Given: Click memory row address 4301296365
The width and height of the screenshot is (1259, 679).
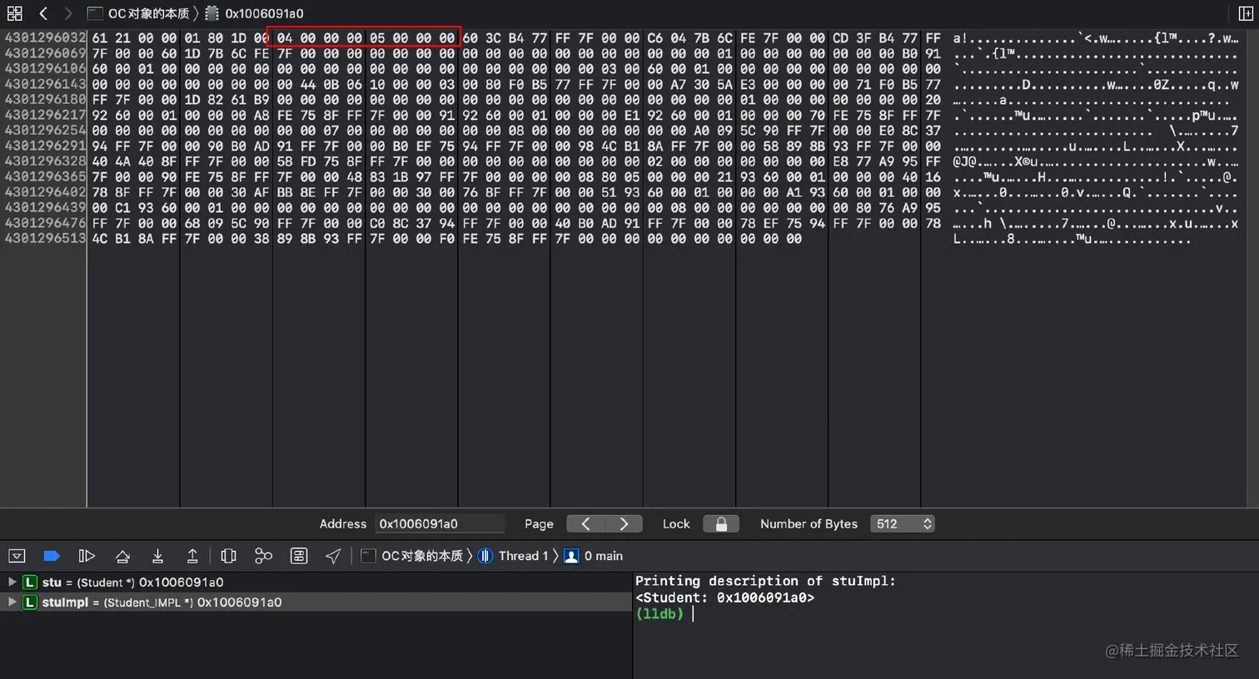Looking at the screenshot, I should coord(45,176).
